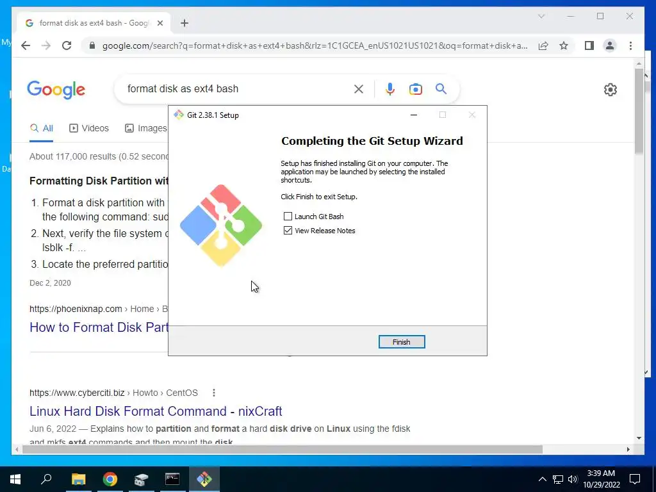Open Windows taskbar search
The height and width of the screenshot is (492, 656).
click(46, 479)
